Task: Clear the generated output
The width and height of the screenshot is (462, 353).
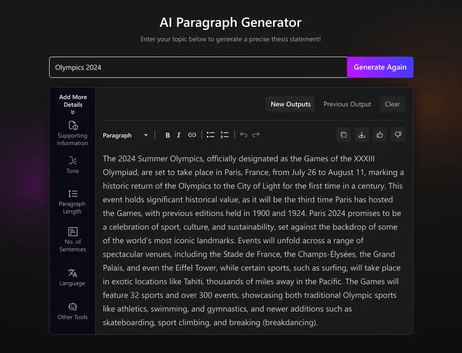Action: (x=393, y=104)
